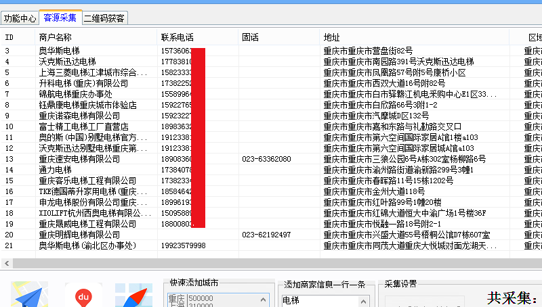Viewport: 542px width, 307px height.
Task: Click the 联系电话 column header
Action: click(x=178, y=37)
